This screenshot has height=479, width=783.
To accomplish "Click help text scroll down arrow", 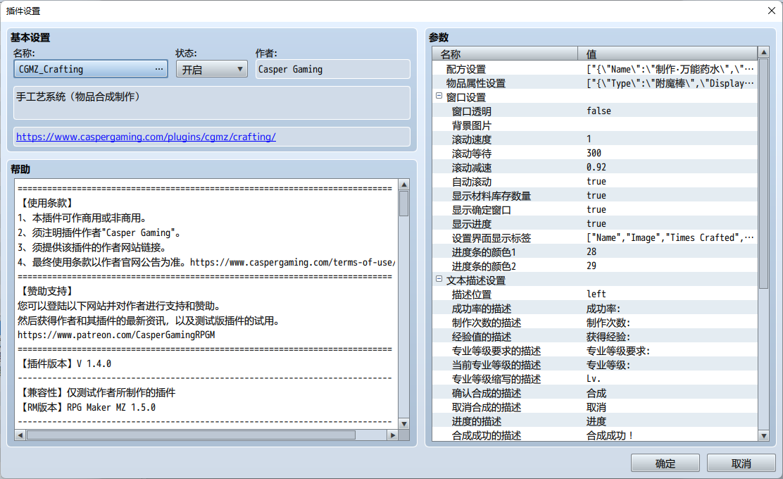I will (404, 423).
